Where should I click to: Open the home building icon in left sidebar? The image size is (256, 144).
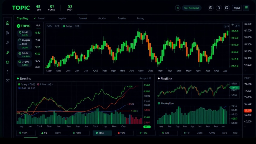7,23
